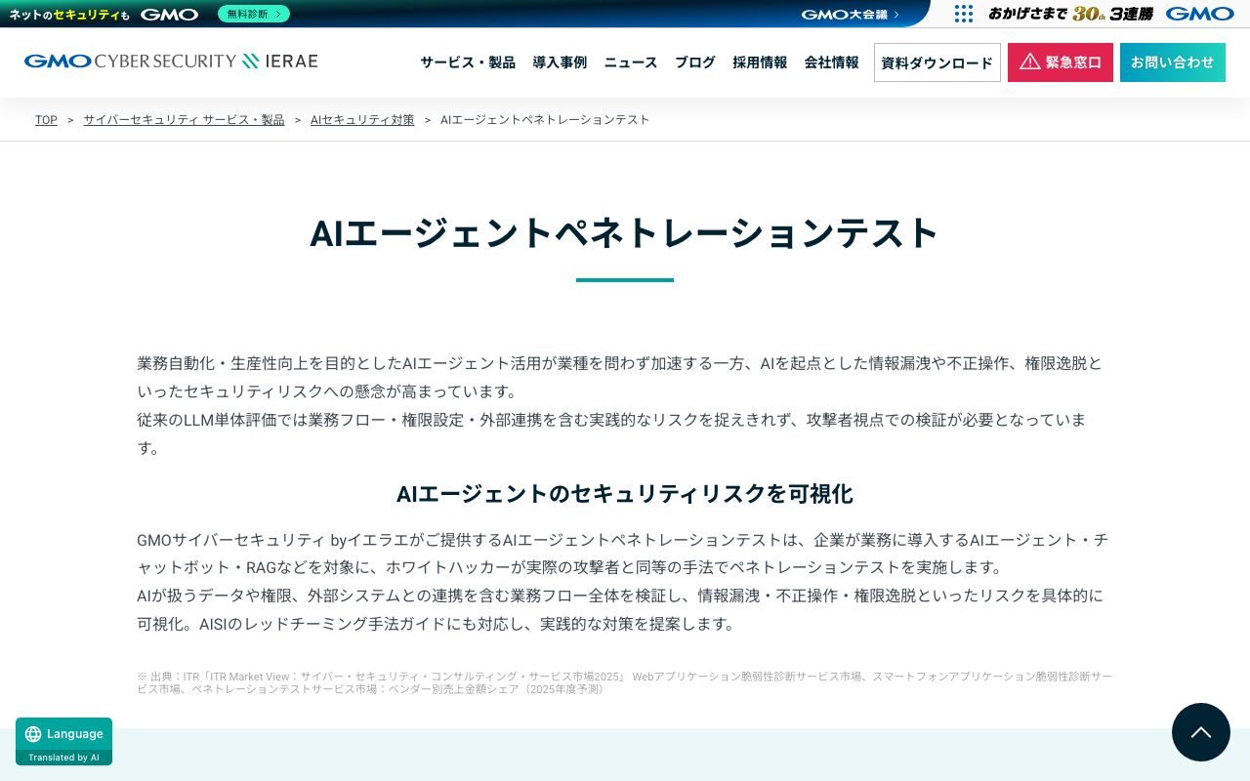Open the 採用情報 menu item
Viewport: 1250px width, 781px height.
tap(760, 62)
